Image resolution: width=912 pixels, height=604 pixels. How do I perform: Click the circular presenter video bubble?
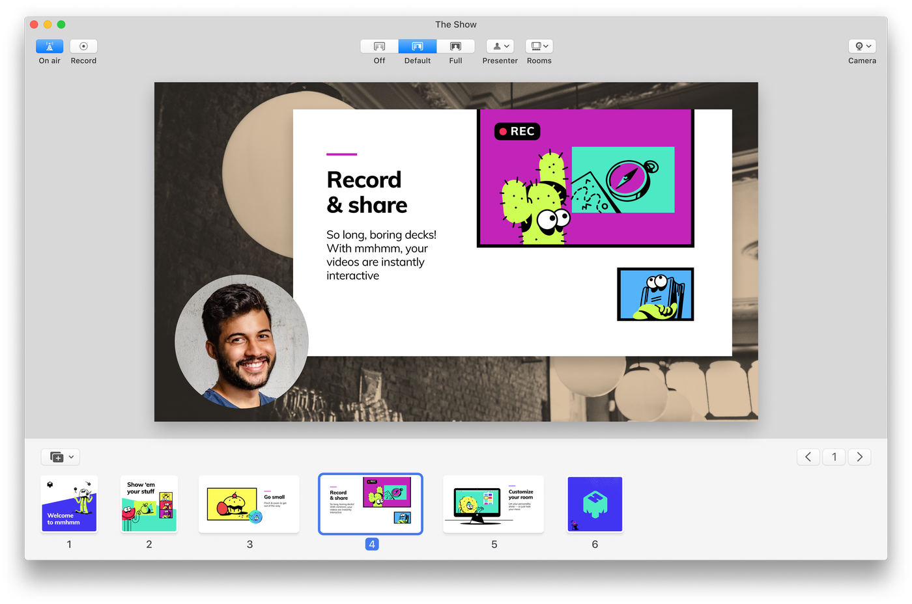(242, 342)
